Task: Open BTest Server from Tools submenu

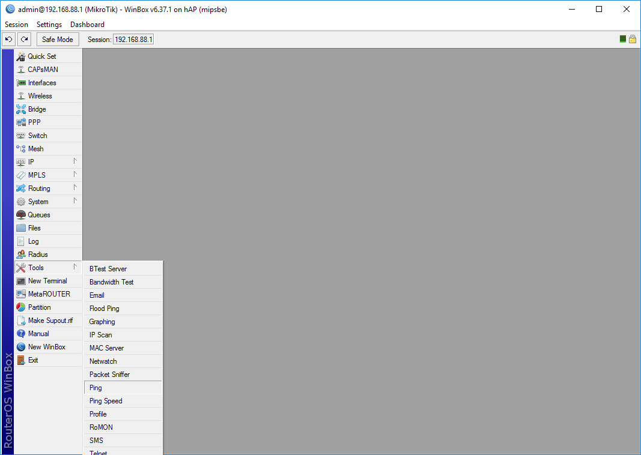Action: point(123,269)
